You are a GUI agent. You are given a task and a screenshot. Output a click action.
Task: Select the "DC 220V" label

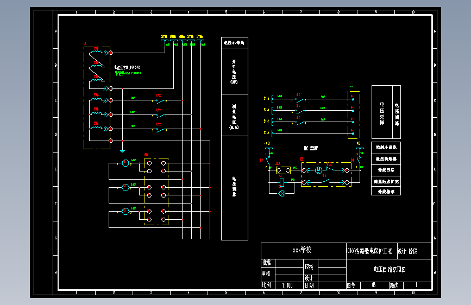click(311, 148)
